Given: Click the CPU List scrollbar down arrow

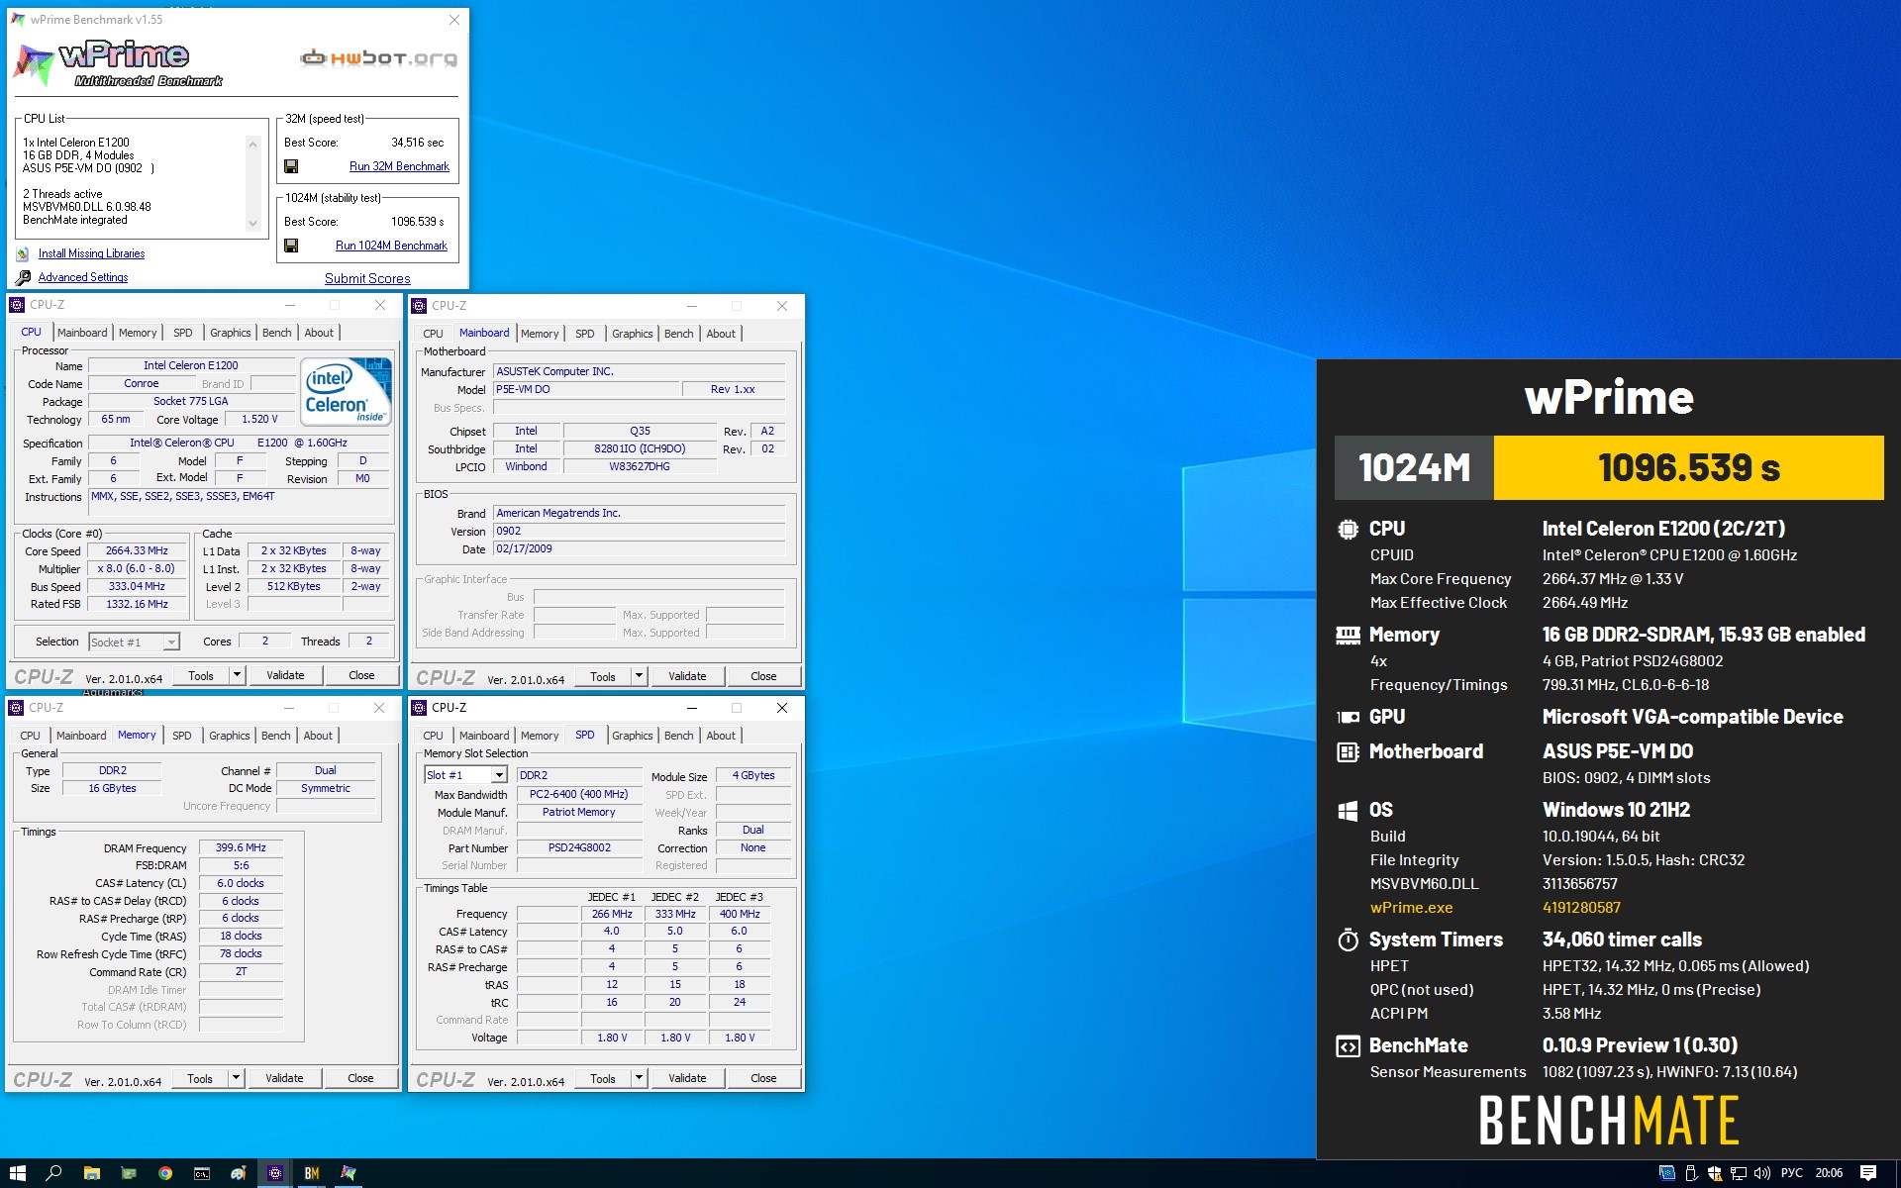Looking at the screenshot, I should click(x=253, y=224).
